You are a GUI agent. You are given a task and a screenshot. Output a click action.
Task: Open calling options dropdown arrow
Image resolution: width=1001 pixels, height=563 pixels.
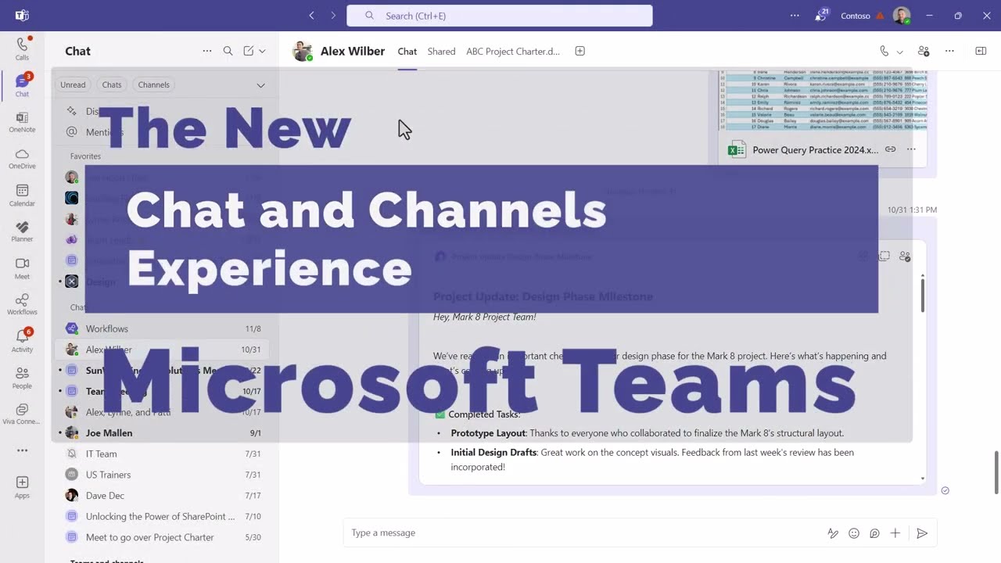click(899, 52)
